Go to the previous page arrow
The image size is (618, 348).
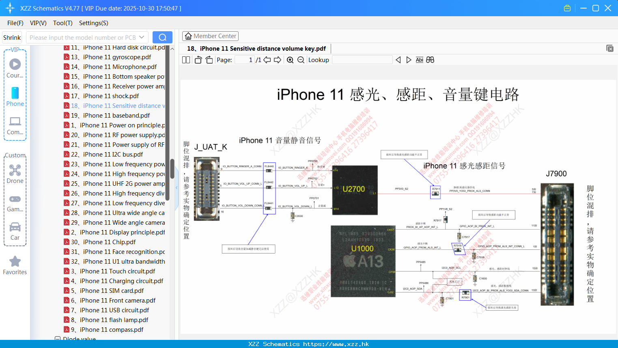click(267, 60)
